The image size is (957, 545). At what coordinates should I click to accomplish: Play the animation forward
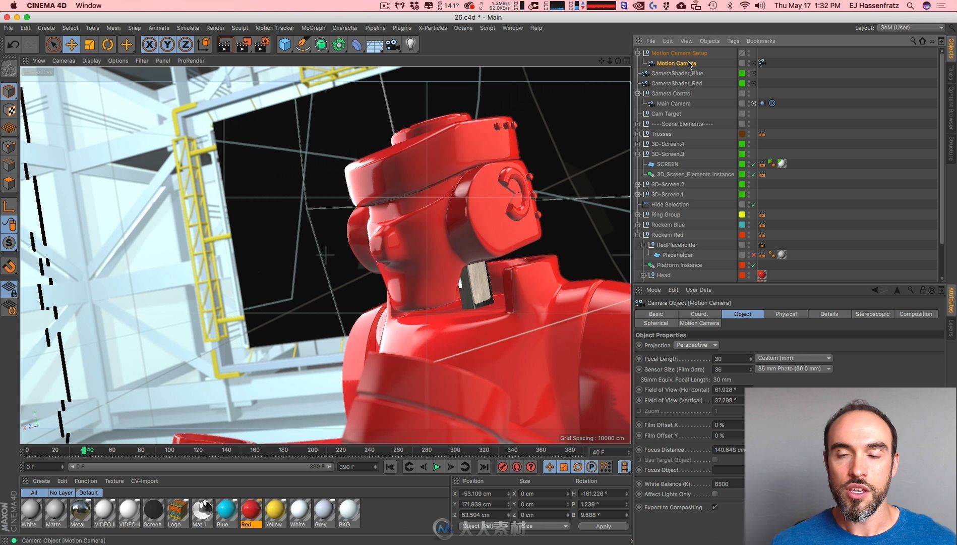click(x=437, y=467)
